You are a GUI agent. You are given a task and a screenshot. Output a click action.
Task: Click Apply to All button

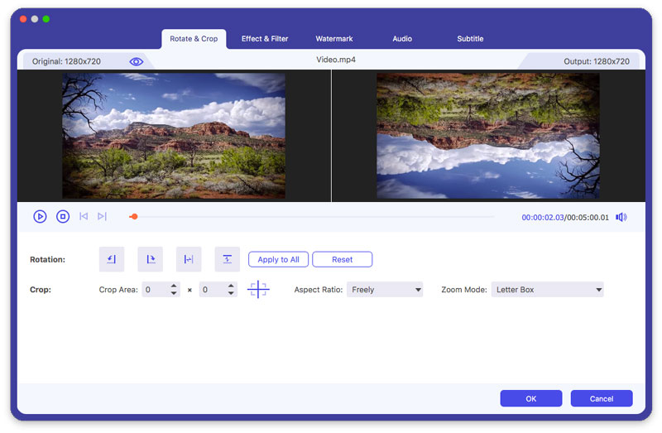278,259
